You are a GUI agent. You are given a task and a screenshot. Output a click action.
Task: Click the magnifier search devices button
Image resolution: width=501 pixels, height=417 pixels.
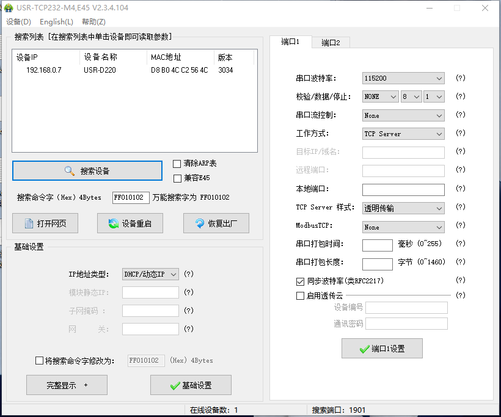click(x=87, y=171)
